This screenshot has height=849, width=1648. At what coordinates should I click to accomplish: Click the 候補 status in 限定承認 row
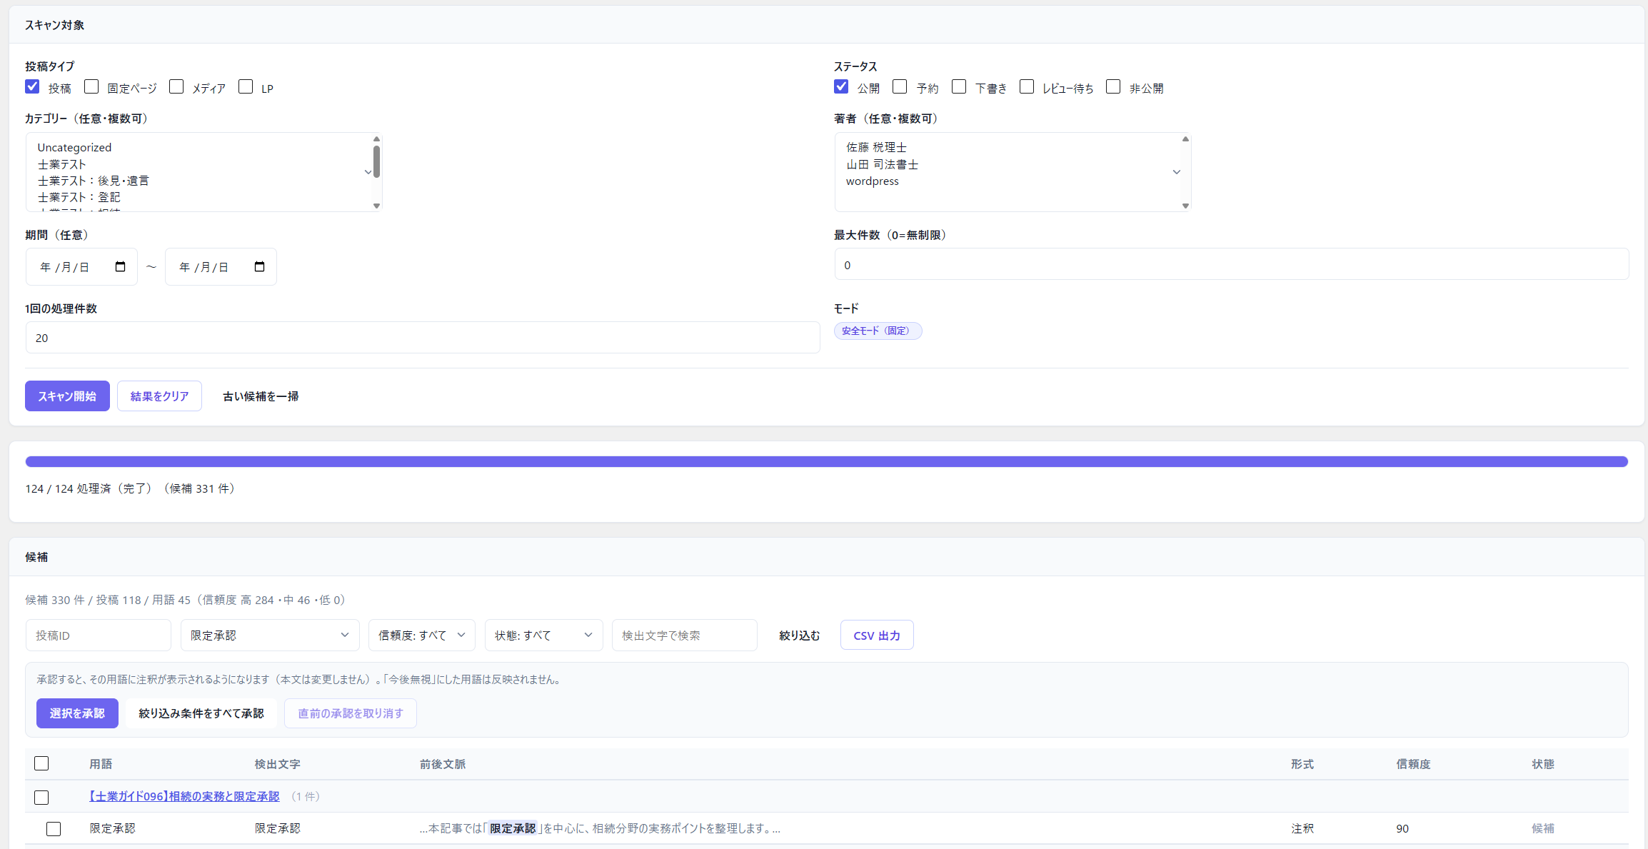pyautogui.click(x=1542, y=828)
